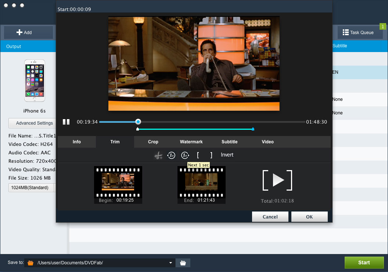Screen dimensions: 388x272
Task: Click the trim range end marker
Action: [253, 129]
